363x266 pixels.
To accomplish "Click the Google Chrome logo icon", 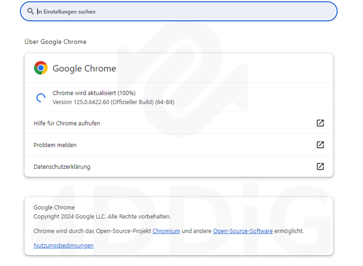I will (x=41, y=68).
